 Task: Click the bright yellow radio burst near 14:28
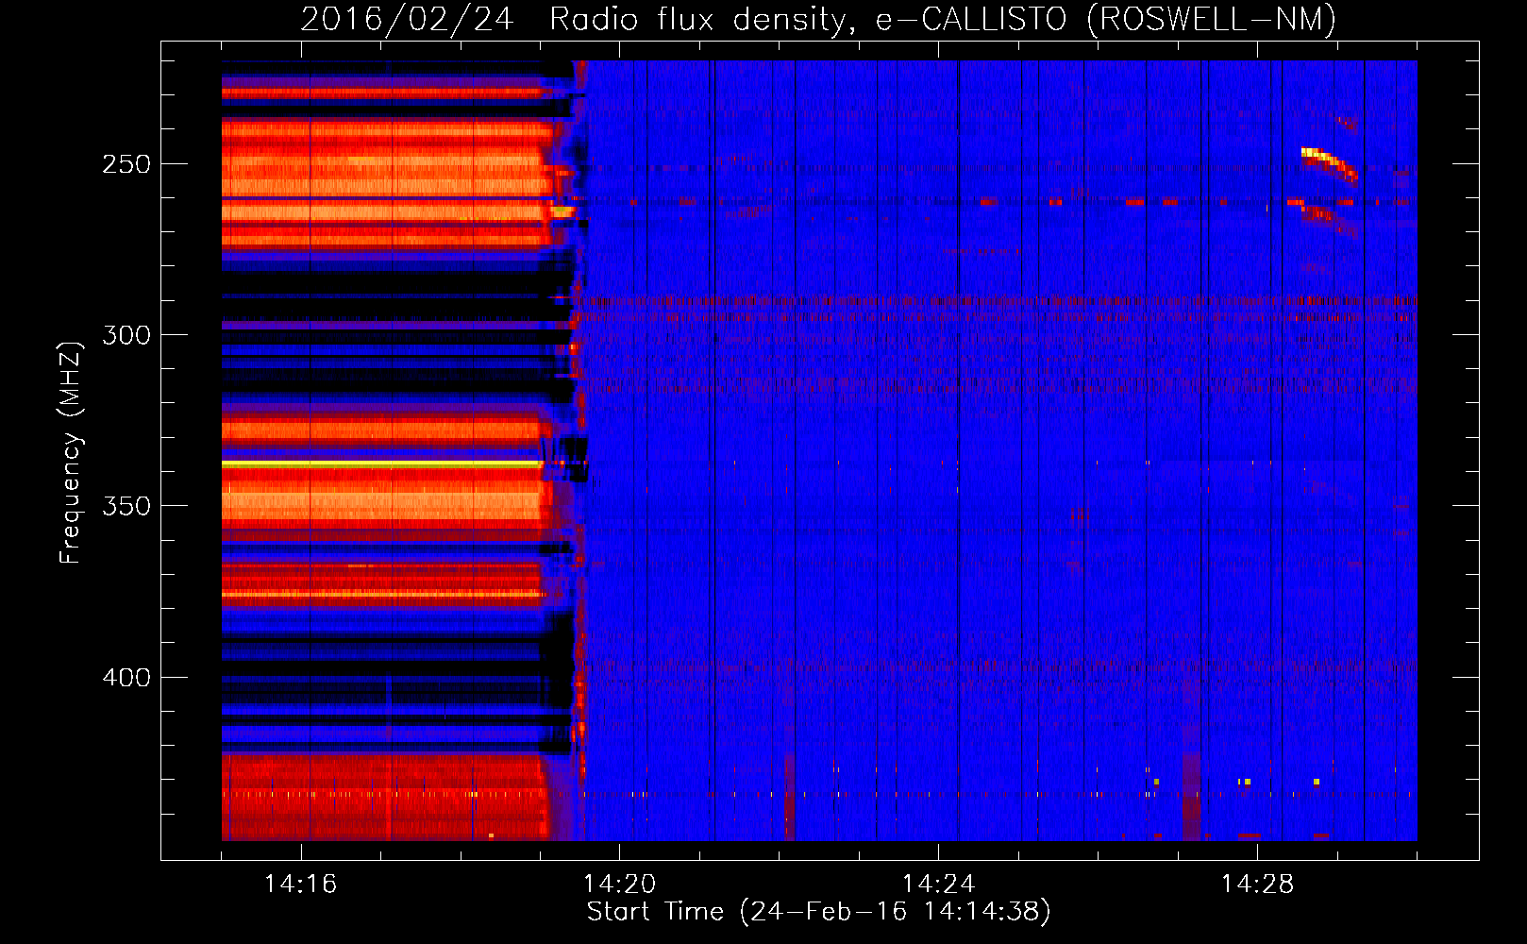(x=1329, y=162)
